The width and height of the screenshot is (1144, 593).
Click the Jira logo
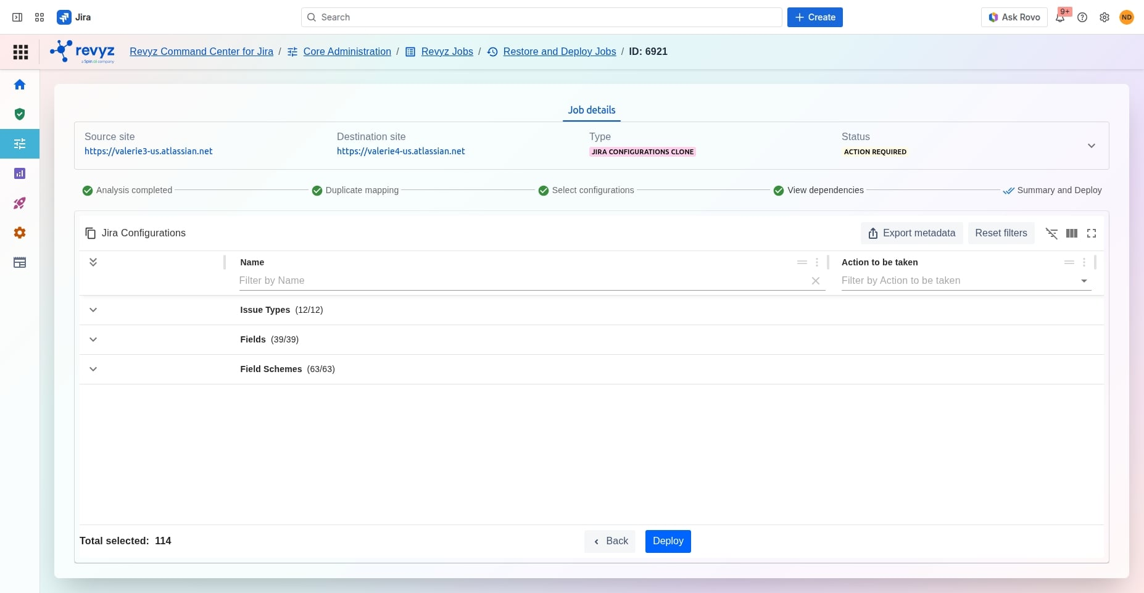pyautogui.click(x=74, y=17)
